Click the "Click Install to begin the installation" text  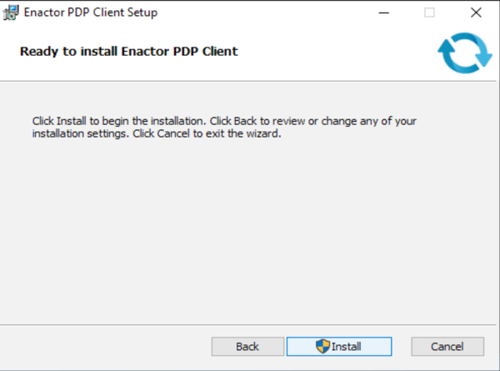pos(117,121)
